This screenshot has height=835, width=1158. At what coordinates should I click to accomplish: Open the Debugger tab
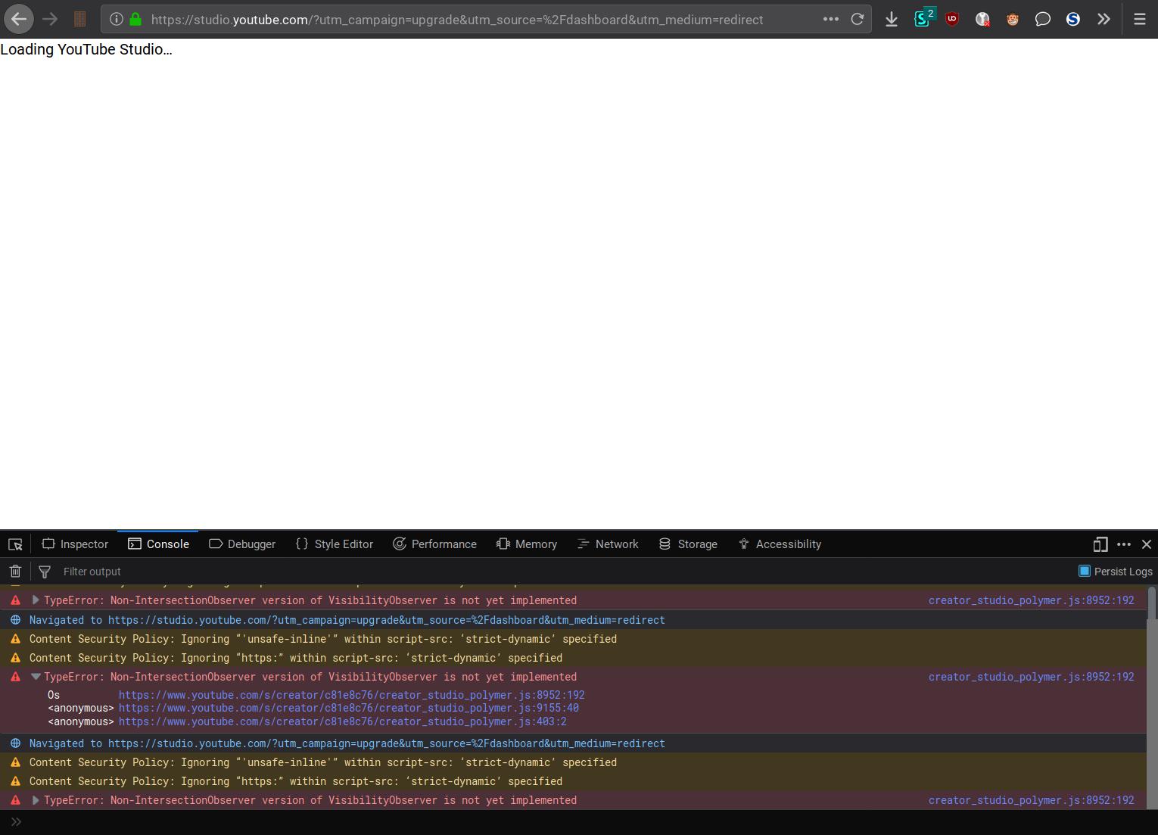(x=242, y=544)
